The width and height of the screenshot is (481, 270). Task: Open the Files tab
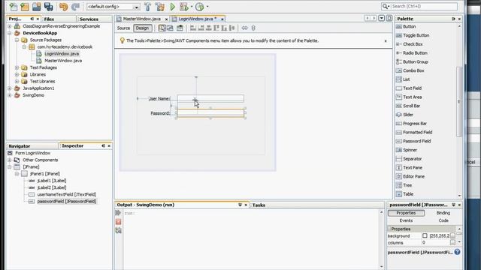[x=49, y=19]
